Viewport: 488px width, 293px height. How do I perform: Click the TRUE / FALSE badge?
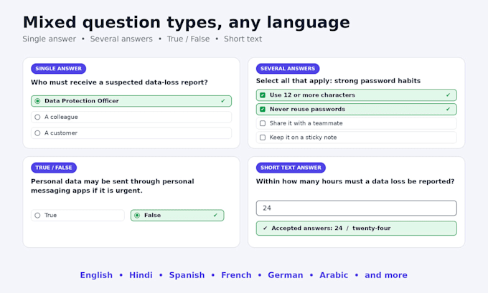[54, 168]
